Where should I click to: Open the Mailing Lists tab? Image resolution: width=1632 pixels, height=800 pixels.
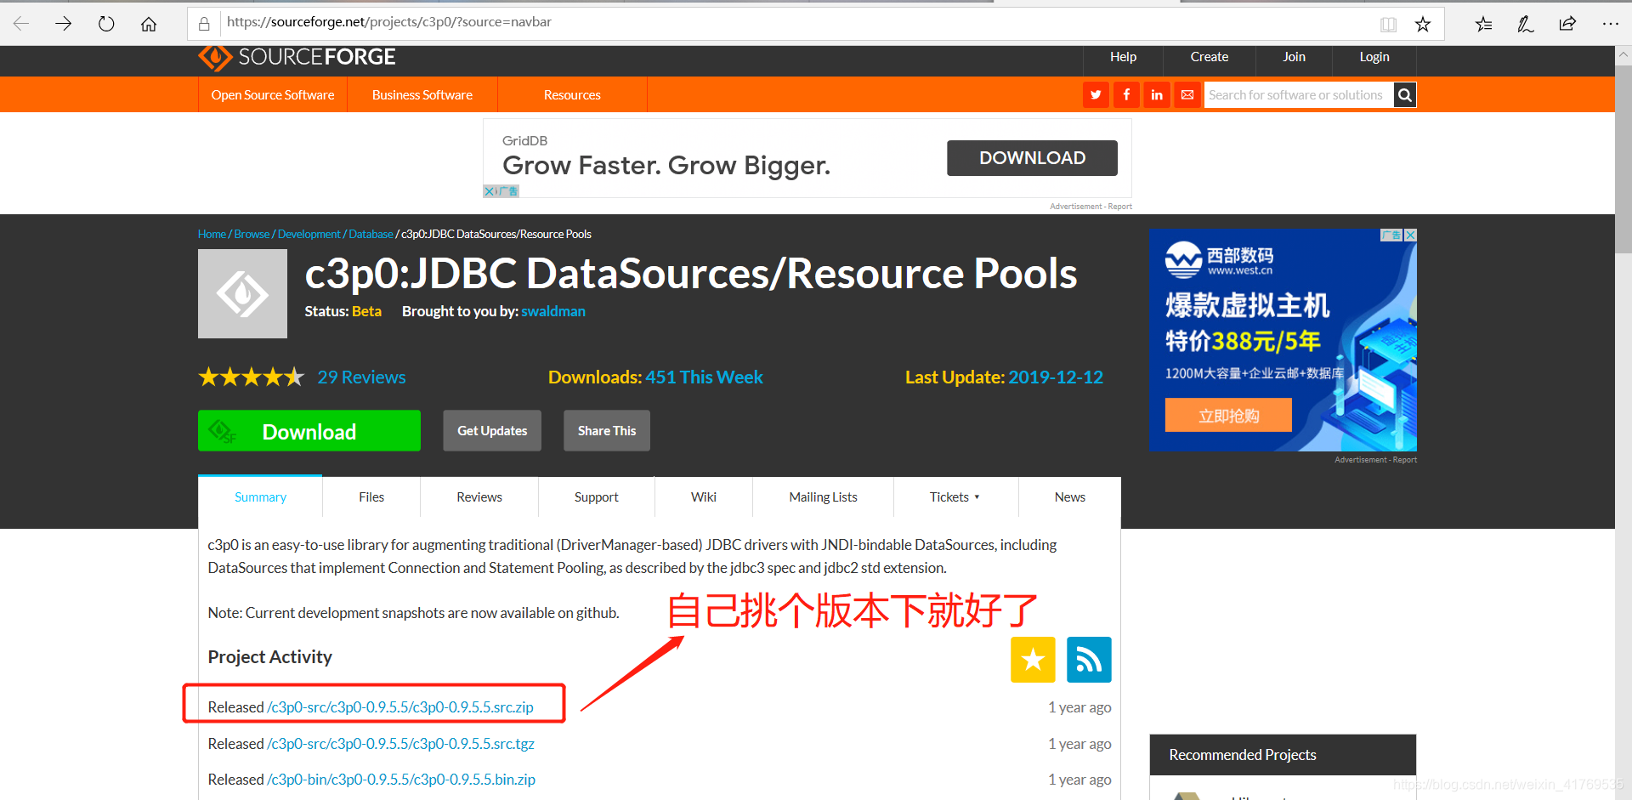(823, 497)
